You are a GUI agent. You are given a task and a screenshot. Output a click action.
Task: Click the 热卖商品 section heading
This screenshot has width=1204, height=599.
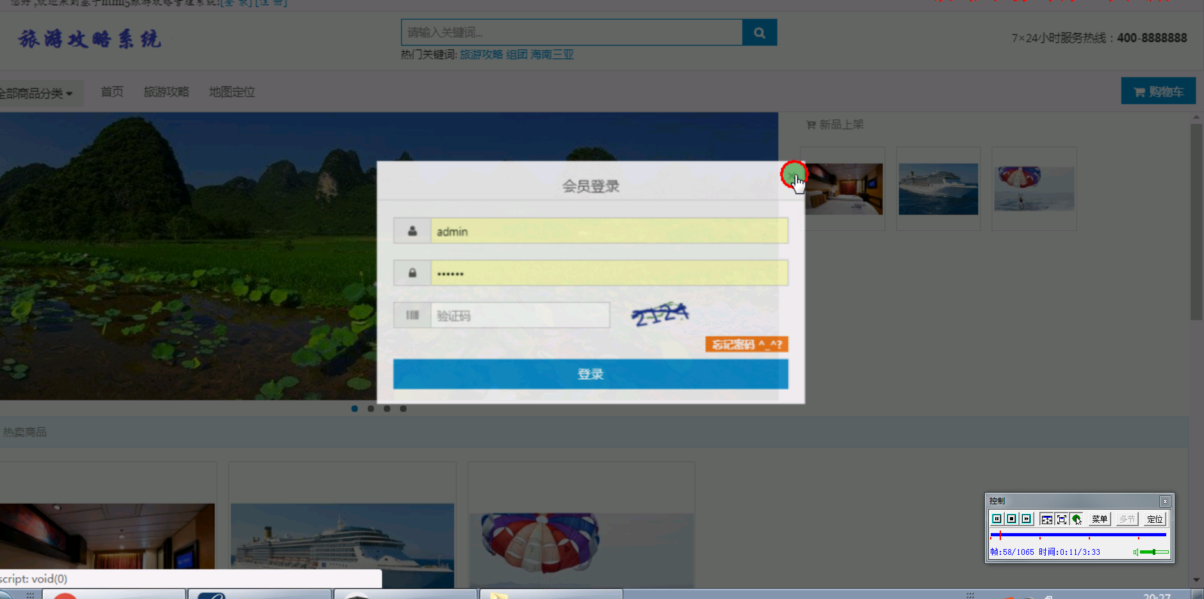click(25, 432)
